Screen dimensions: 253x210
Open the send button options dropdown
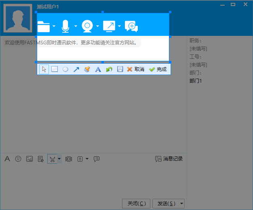coord(182,204)
